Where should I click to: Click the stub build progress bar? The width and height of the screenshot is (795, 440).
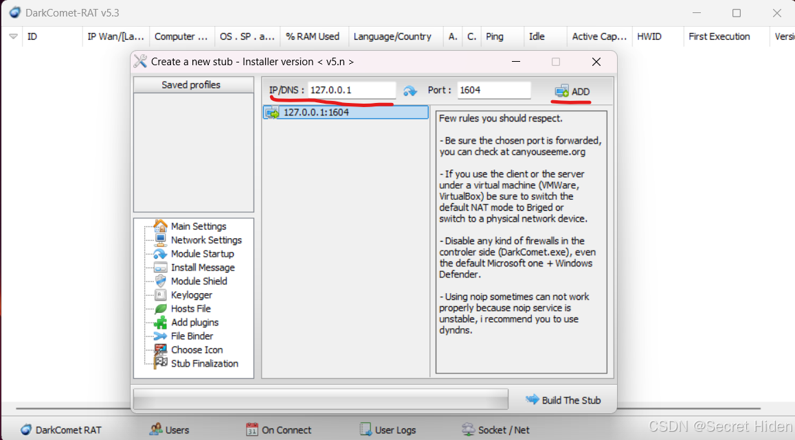[320, 399]
